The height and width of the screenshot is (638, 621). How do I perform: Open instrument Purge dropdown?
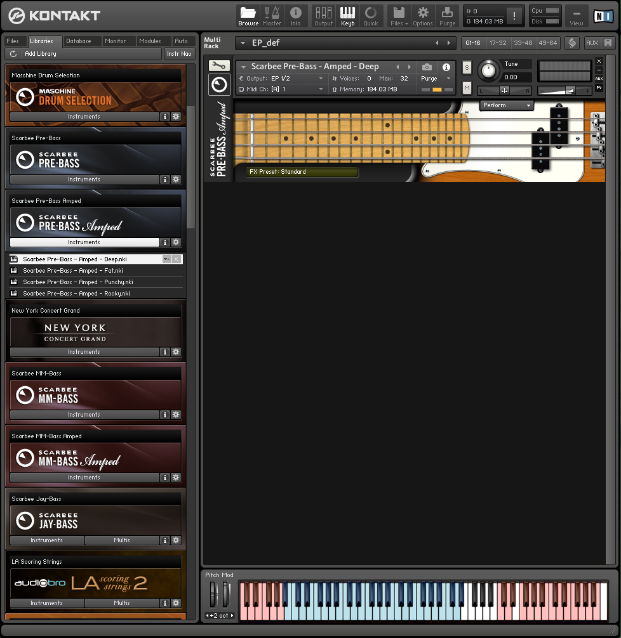point(436,79)
